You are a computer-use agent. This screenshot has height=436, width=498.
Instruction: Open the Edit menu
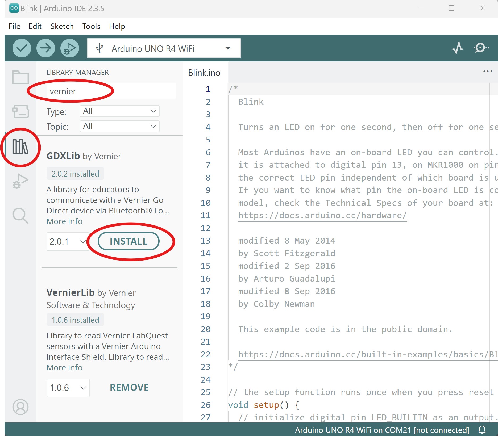coord(35,26)
